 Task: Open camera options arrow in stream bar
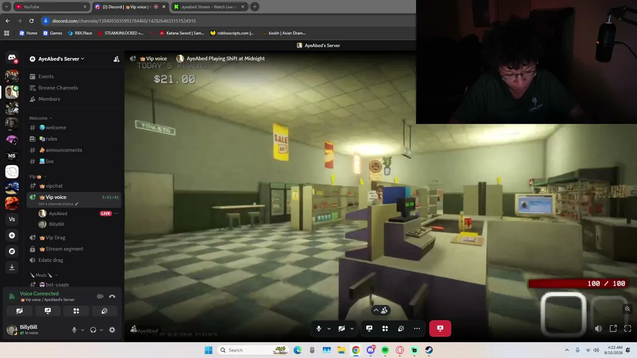click(x=352, y=328)
